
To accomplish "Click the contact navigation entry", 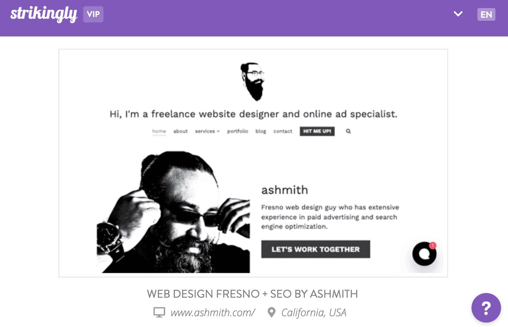I will pos(282,132).
